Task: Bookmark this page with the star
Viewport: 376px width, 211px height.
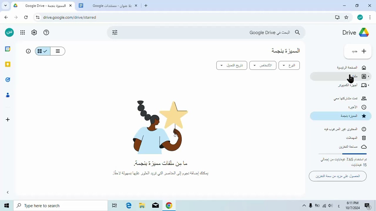Action: (346, 17)
